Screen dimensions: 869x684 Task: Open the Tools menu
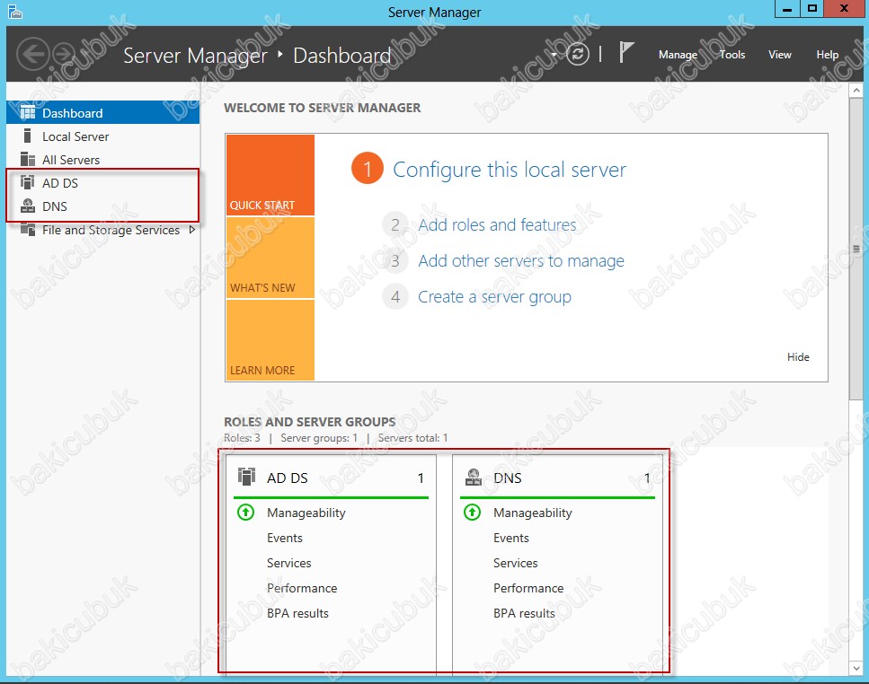click(732, 54)
